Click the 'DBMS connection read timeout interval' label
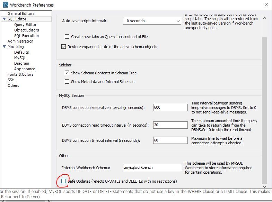The width and height of the screenshot is (272, 202). point(105,125)
